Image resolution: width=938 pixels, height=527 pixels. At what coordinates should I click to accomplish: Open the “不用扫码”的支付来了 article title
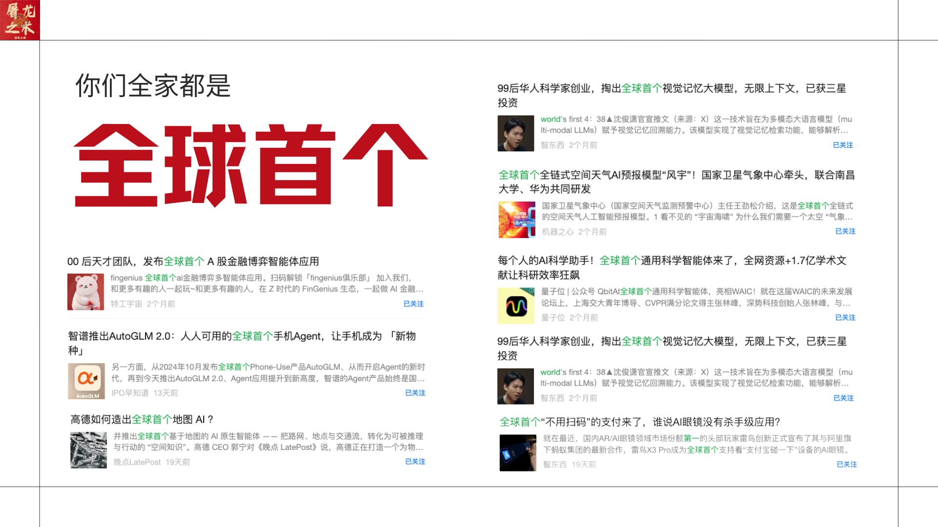coord(640,422)
